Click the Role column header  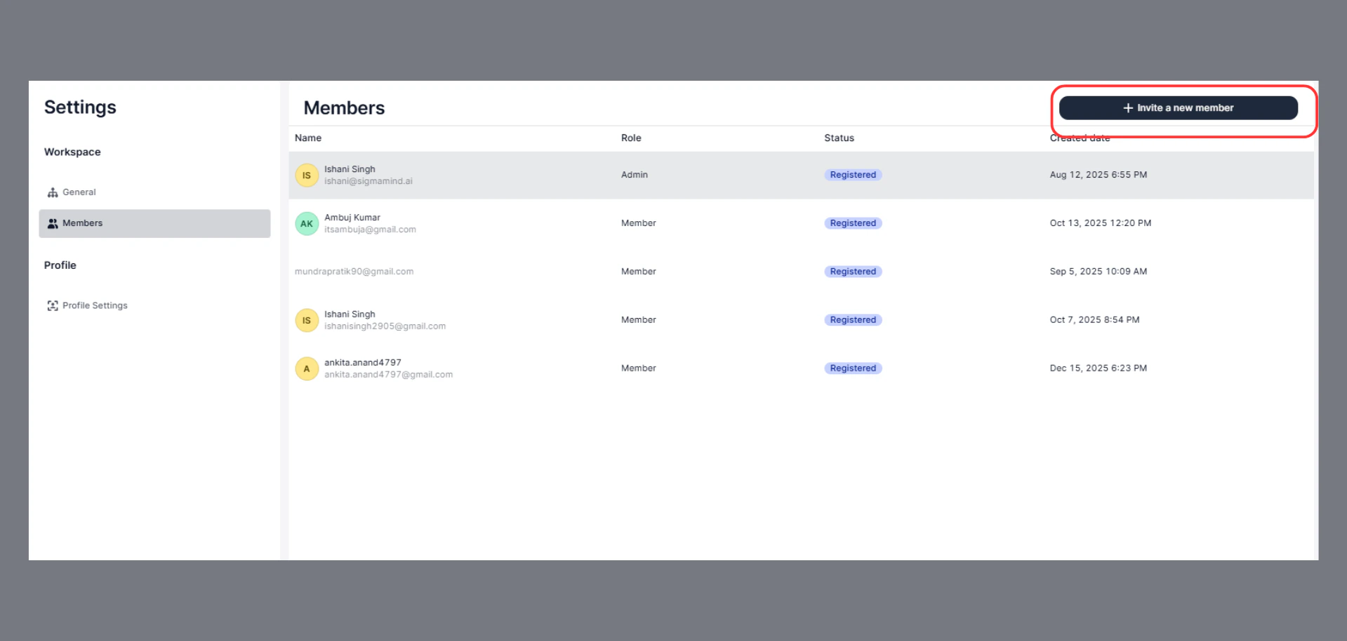(631, 138)
